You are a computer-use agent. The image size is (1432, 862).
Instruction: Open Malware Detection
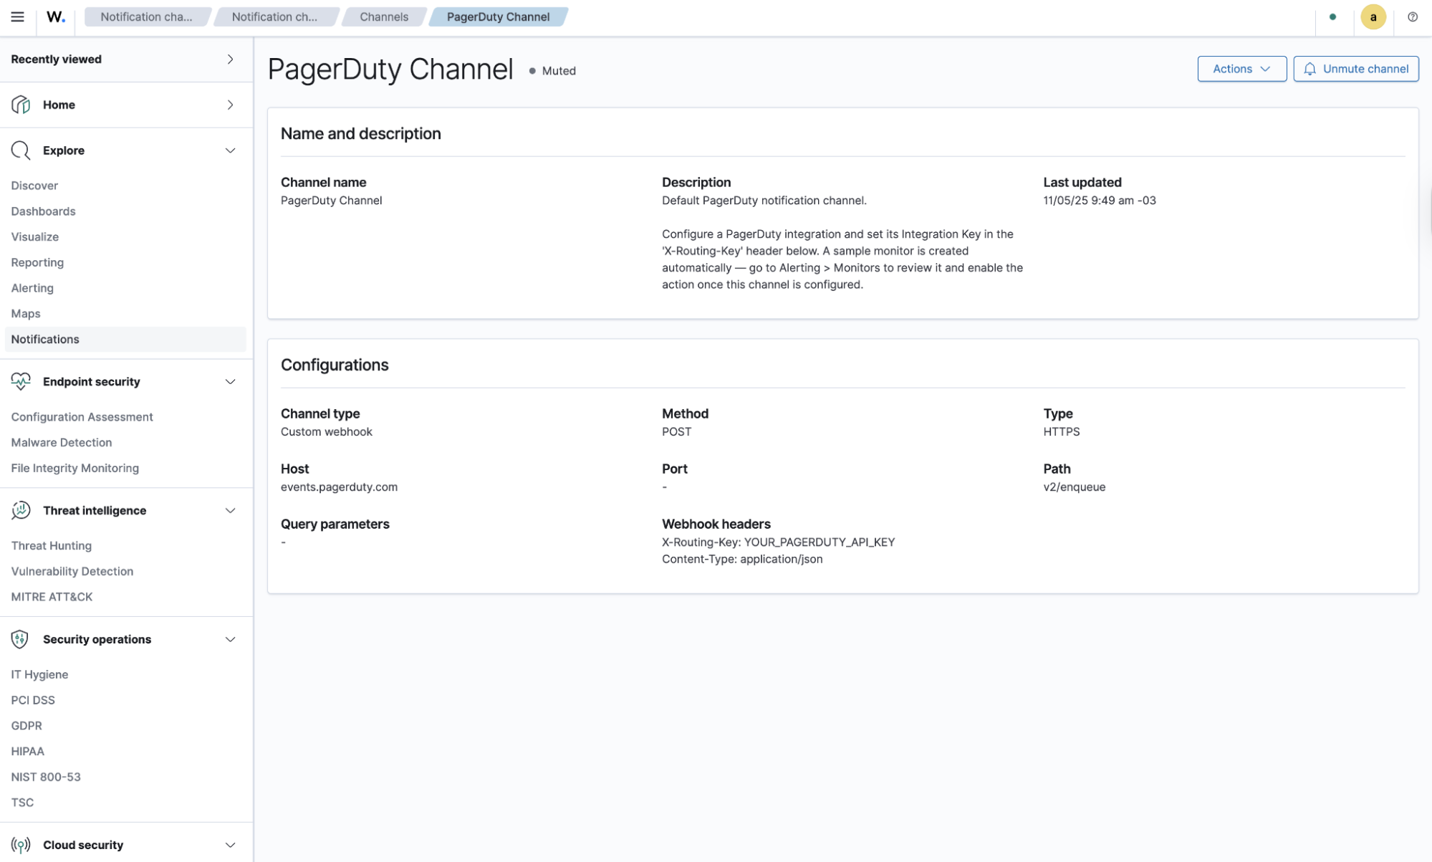coord(62,442)
